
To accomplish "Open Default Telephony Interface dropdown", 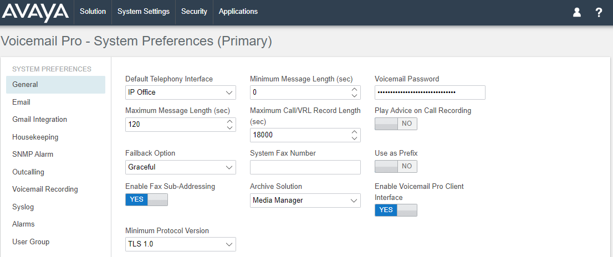I will (181, 92).
